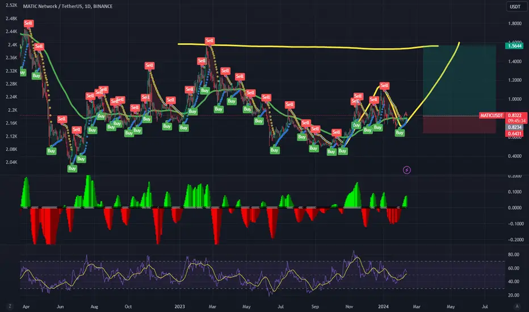Click the latest Buy signal near current price
Viewport: 529px width, 312px height.
click(400, 133)
